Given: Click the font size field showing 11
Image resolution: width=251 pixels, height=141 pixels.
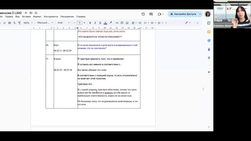Looking at the screenshot, I should (79, 23).
